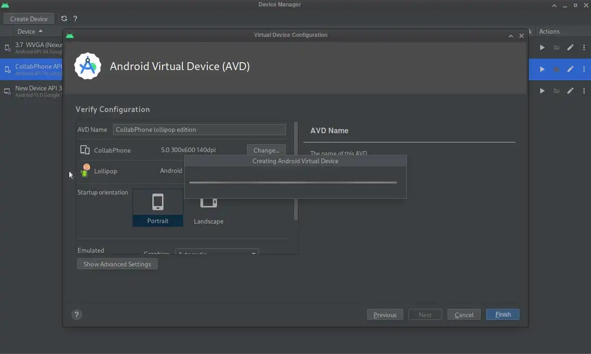Open more actions for CollabPhone device
The width and height of the screenshot is (591, 354).
click(584, 69)
